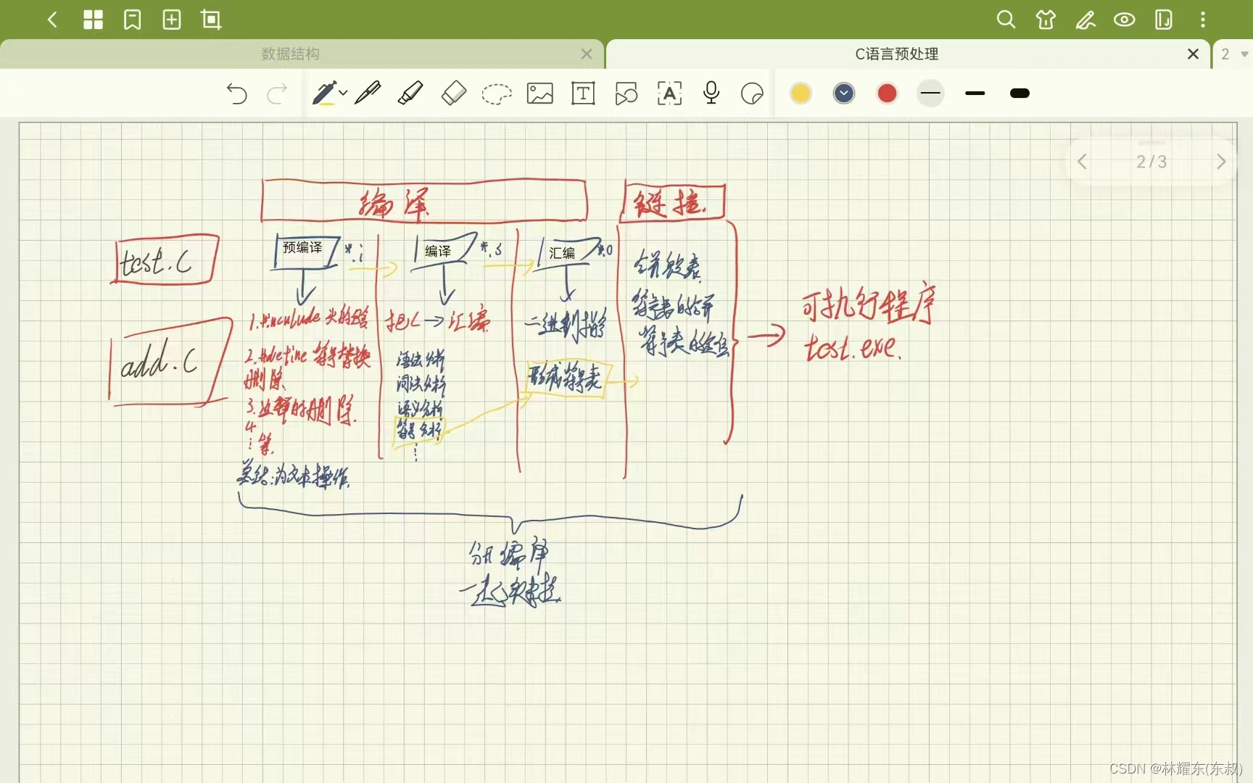Select the shapes tool

click(626, 94)
